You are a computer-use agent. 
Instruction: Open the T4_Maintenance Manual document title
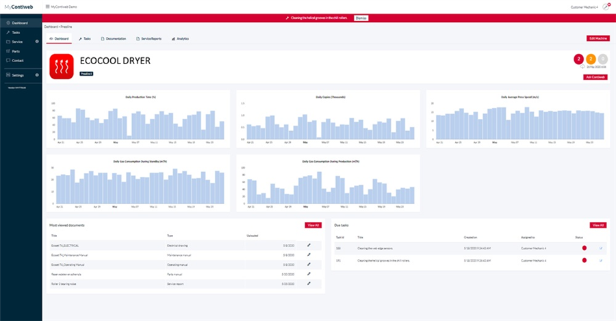pos(70,255)
